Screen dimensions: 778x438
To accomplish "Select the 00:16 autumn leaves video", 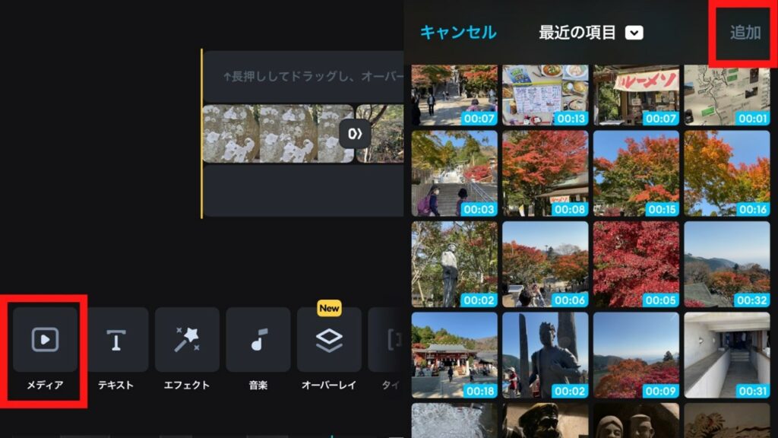I will pos(727,173).
